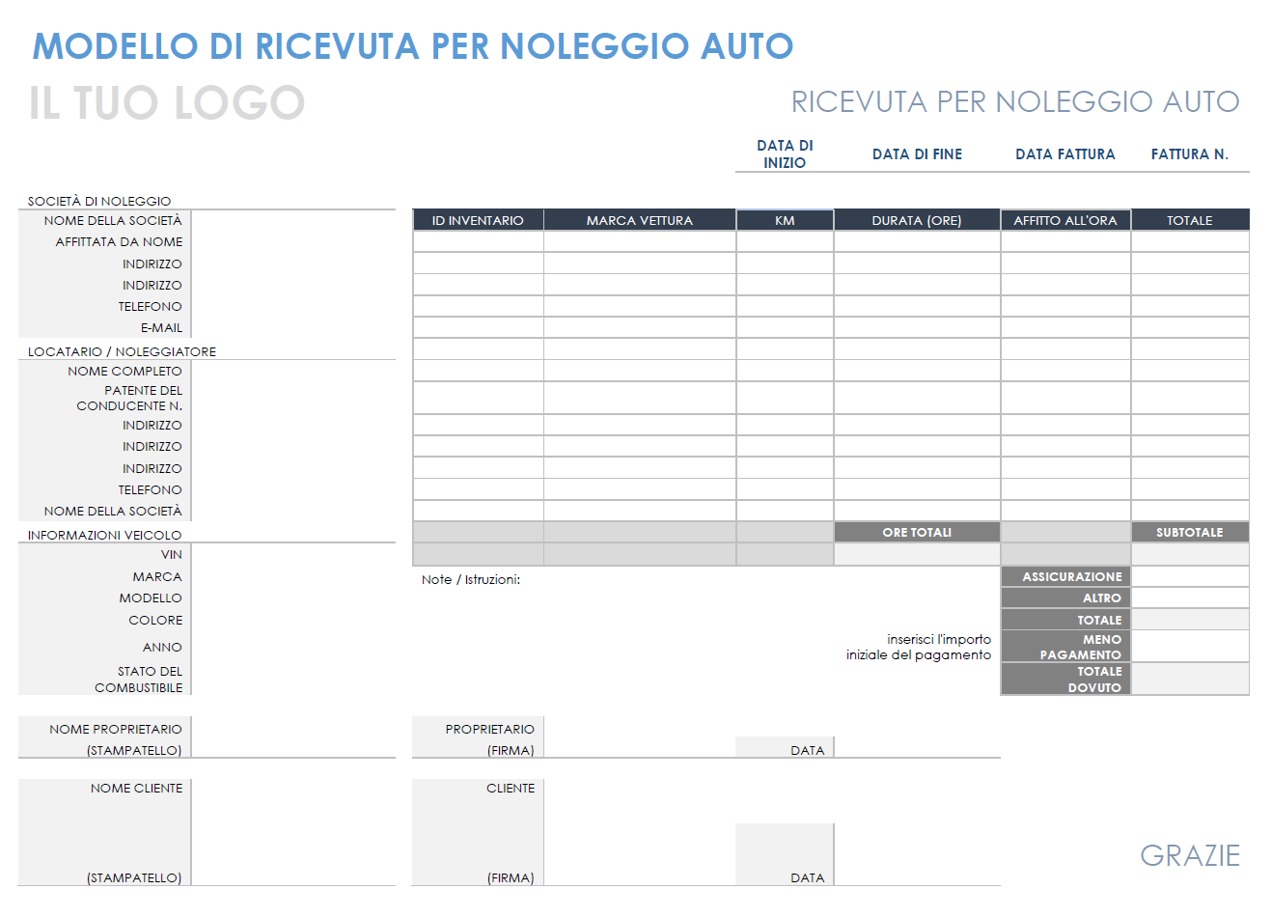Viewport: 1271px width, 917px height.
Task: Click the first empty cell under DURATA (ORE)
Action: 917,241
